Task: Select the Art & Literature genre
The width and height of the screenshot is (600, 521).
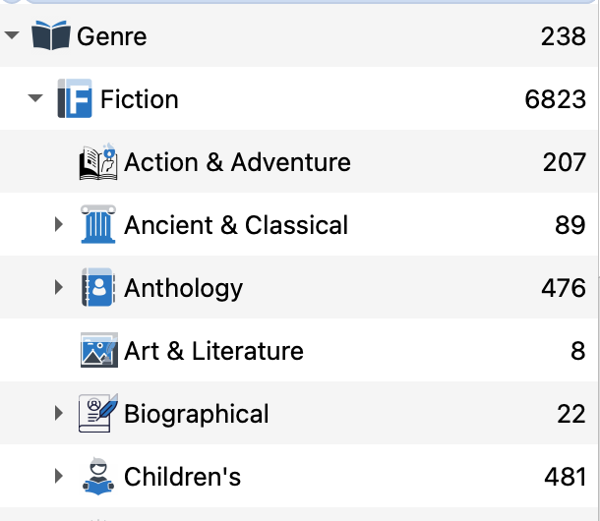Action: click(213, 351)
